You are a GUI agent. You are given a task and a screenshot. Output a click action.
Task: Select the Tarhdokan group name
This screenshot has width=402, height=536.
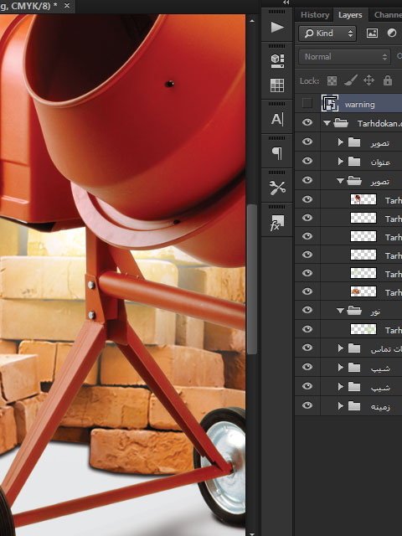379,123
